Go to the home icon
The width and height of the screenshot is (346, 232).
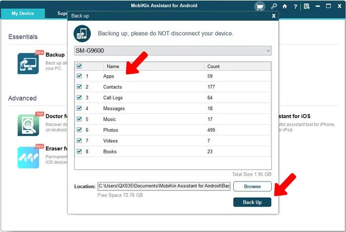[285, 6]
